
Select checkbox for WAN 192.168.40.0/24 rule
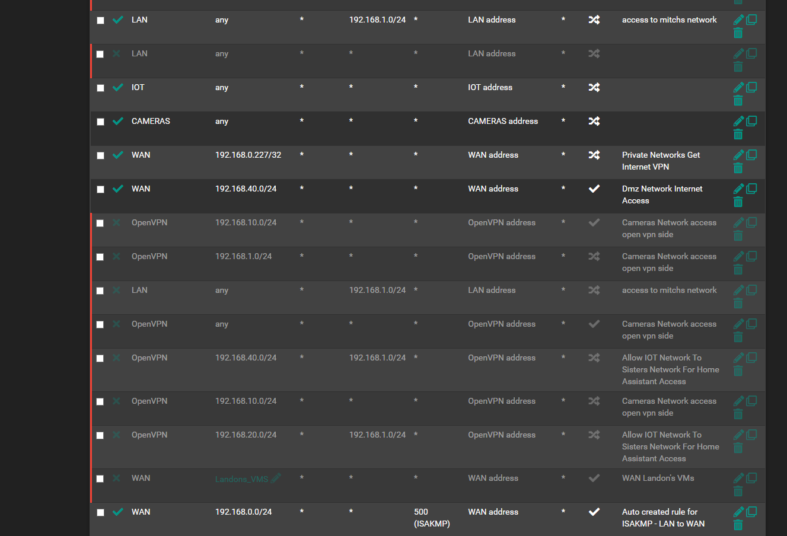point(100,189)
